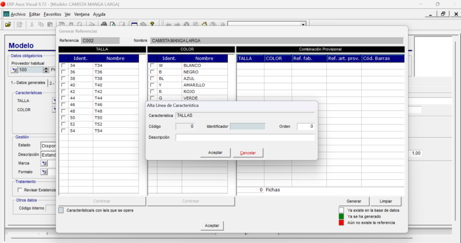Expand the toolbar combo box dropdown arrow
The width and height of the screenshot is (461, 243).
[303, 24]
